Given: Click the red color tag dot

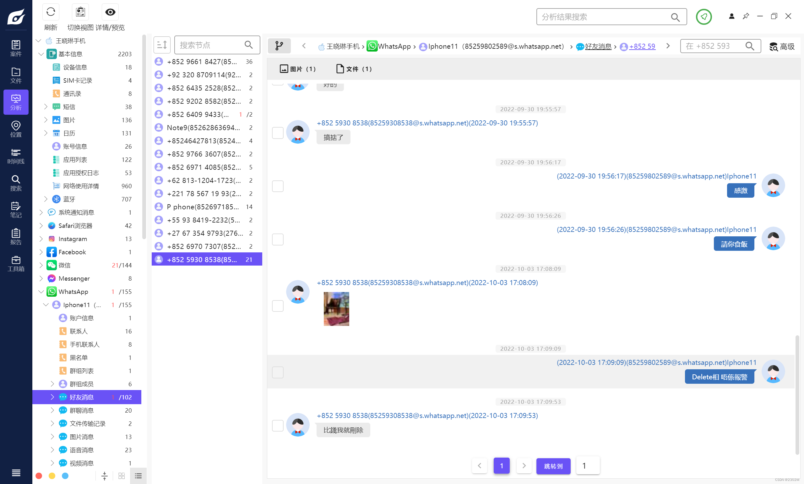Looking at the screenshot, I should point(39,476).
